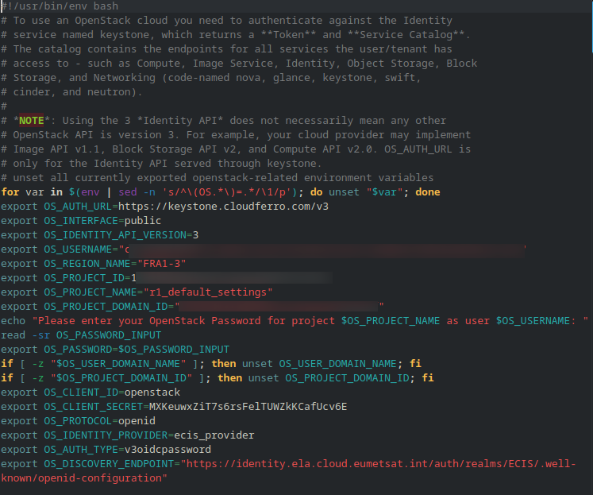Click the URL https://keystone.cloudferro.com/v3
Screen dimensions: 593x495
click(x=223, y=207)
